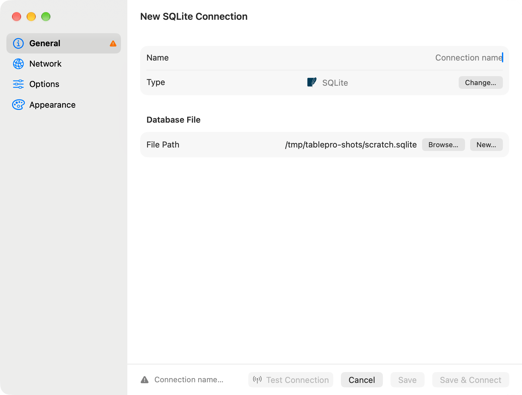Browse for a database file
Viewport: 522px width, 395px height.
(x=443, y=145)
